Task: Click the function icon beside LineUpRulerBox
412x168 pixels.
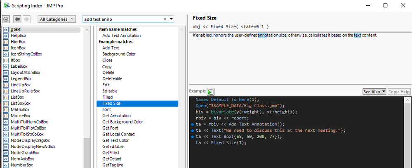Action: (x=5, y=91)
